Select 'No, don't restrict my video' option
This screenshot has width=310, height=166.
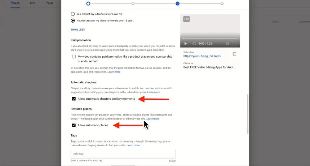73,21
